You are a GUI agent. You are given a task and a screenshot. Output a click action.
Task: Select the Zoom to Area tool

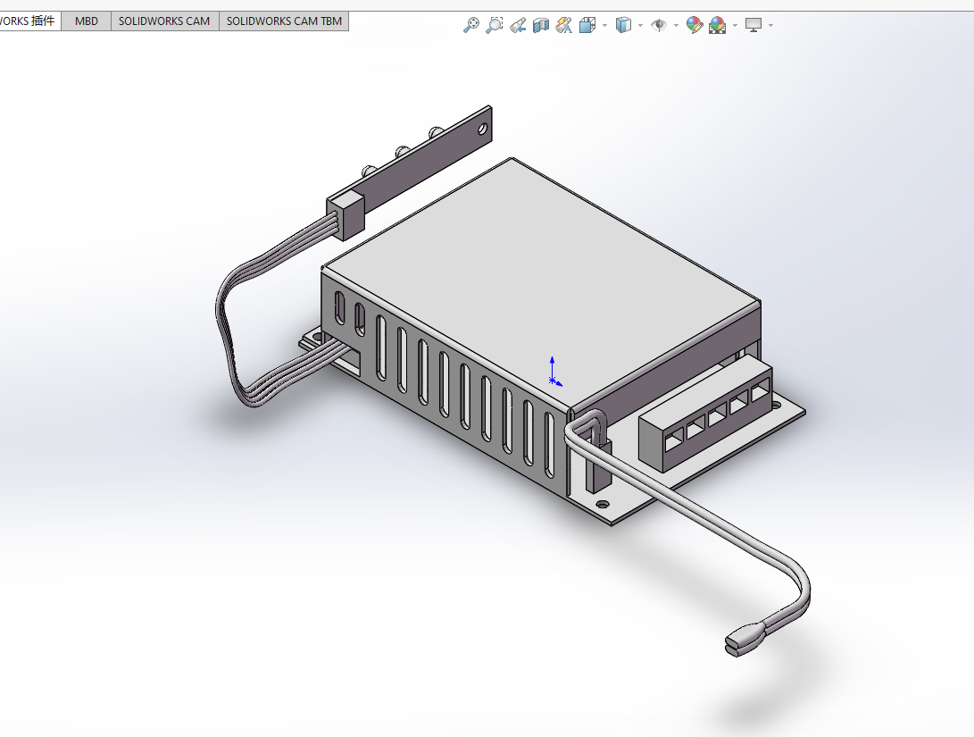(x=495, y=25)
